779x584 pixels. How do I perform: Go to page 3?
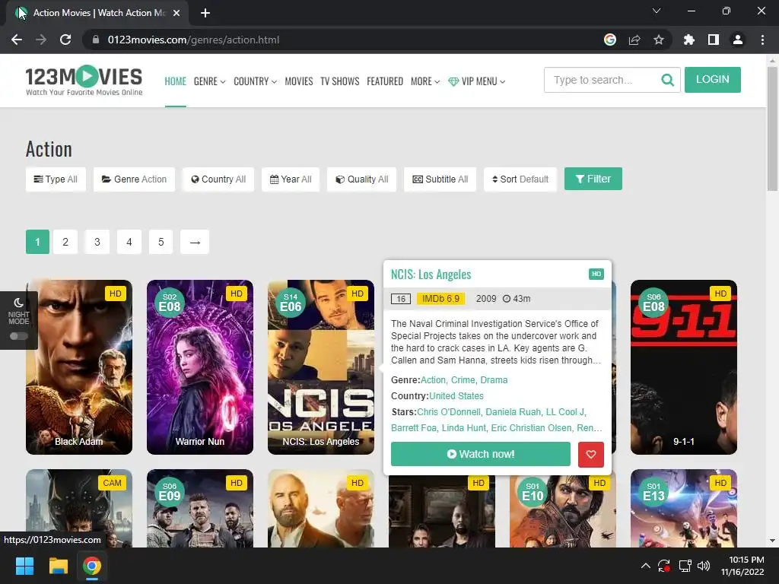(x=97, y=242)
